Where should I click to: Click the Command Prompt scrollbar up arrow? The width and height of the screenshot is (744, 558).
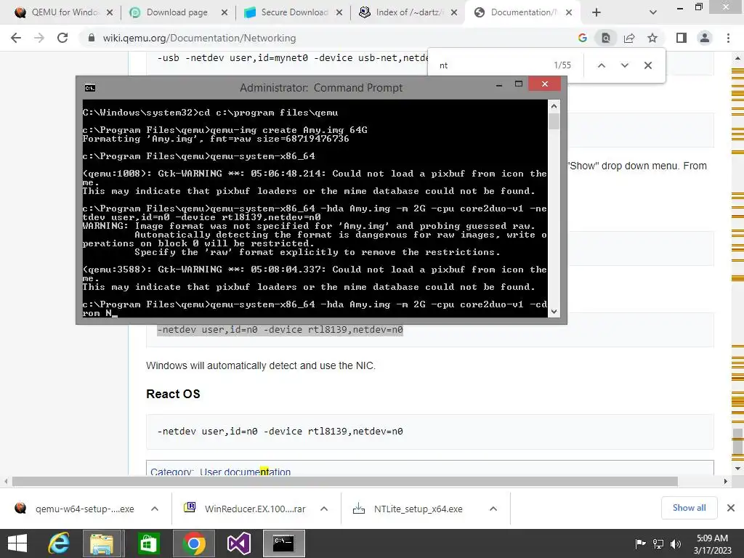point(554,106)
